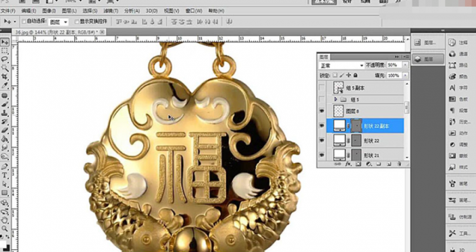
Task: Select the Clone Stamp tool
Action: (5, 113)
